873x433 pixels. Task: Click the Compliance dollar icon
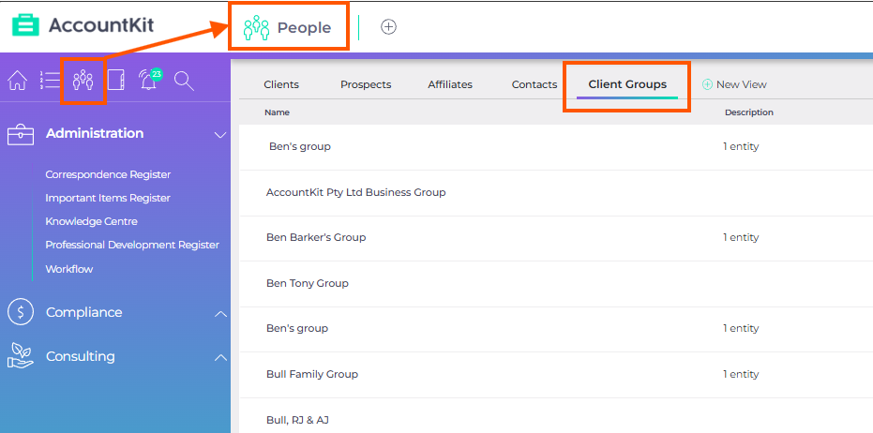21,312
